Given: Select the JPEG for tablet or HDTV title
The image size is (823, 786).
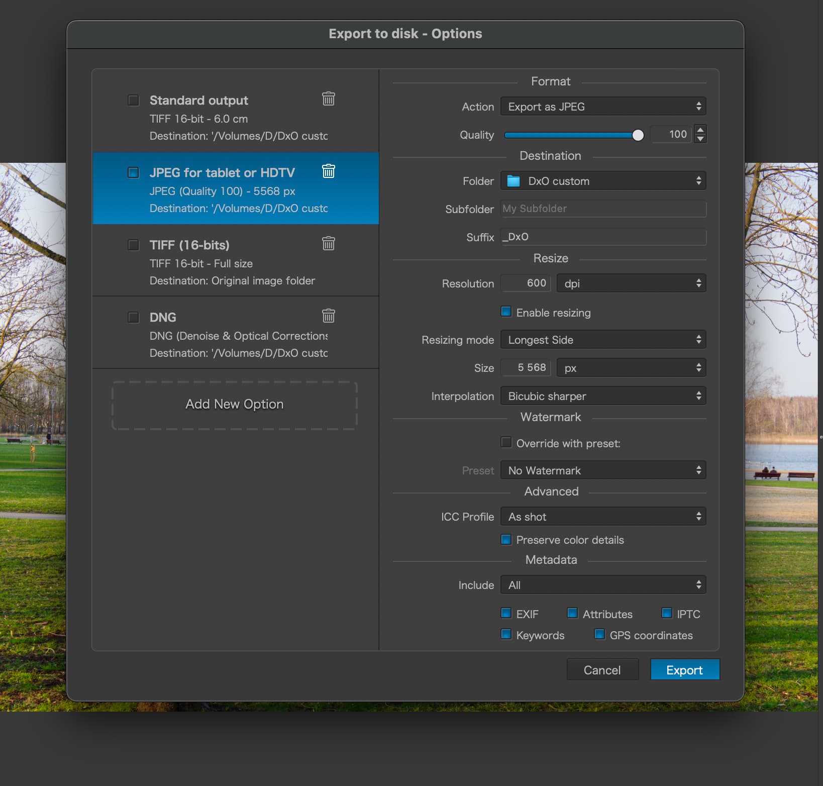Looking at the screenshot, I should [x=222, y=172].
